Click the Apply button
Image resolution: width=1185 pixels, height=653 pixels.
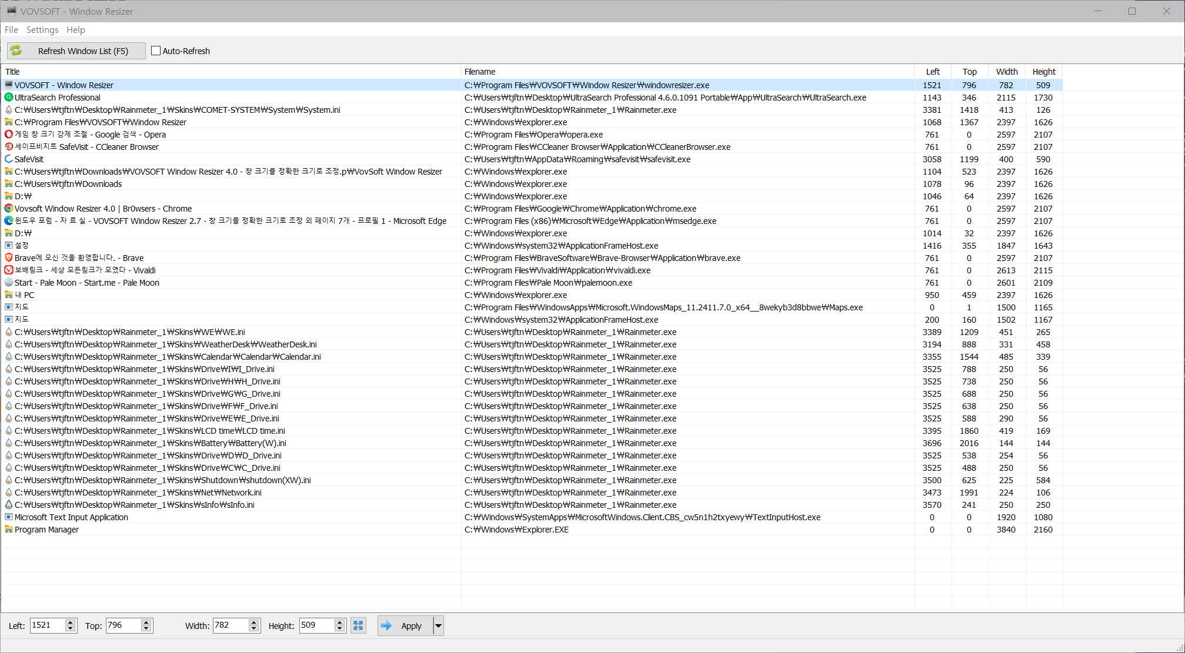point(405,626)
